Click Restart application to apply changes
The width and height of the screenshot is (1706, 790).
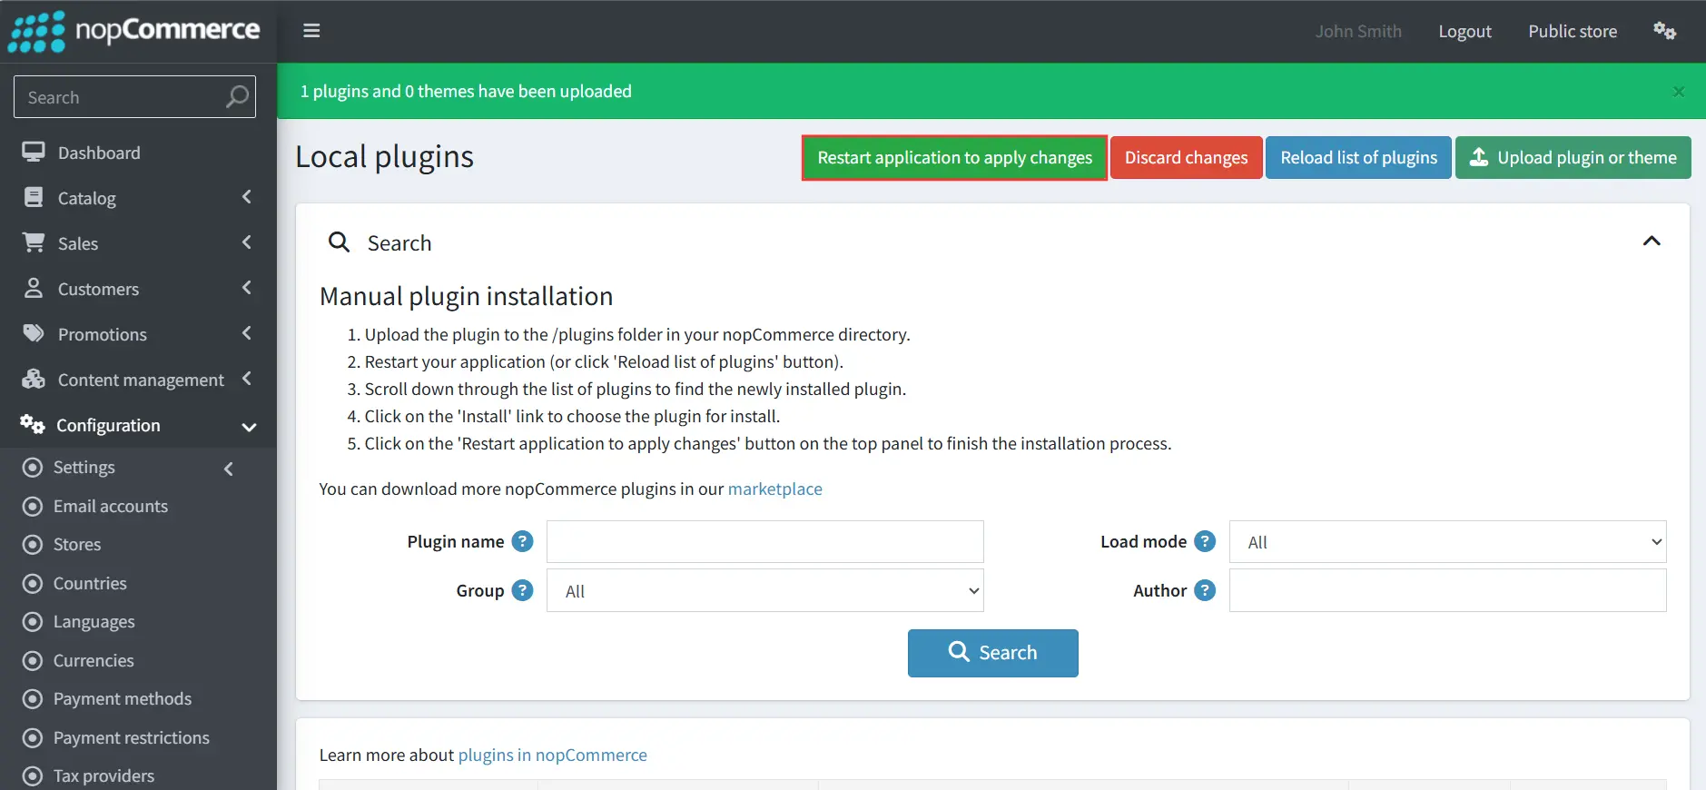point(954,158)
